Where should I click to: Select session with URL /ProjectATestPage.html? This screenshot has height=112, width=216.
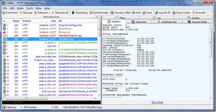pyautogui.click(x=50, y=25)
